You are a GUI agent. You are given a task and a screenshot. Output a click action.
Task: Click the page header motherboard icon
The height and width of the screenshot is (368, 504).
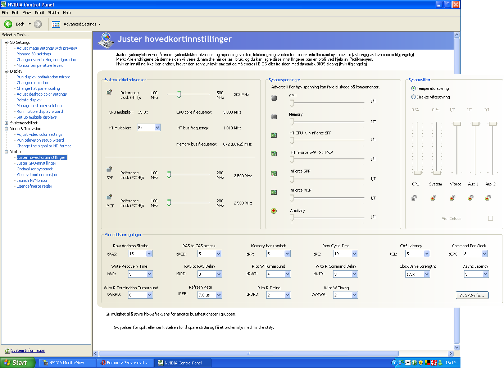[106, 40]
